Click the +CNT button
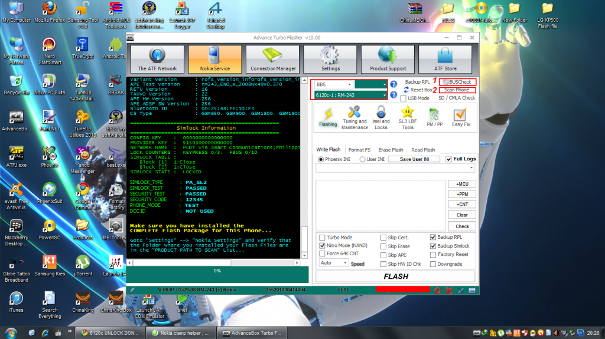Image resolution: width=605 pixels, height=339 pixels. [x=462, y=205]
